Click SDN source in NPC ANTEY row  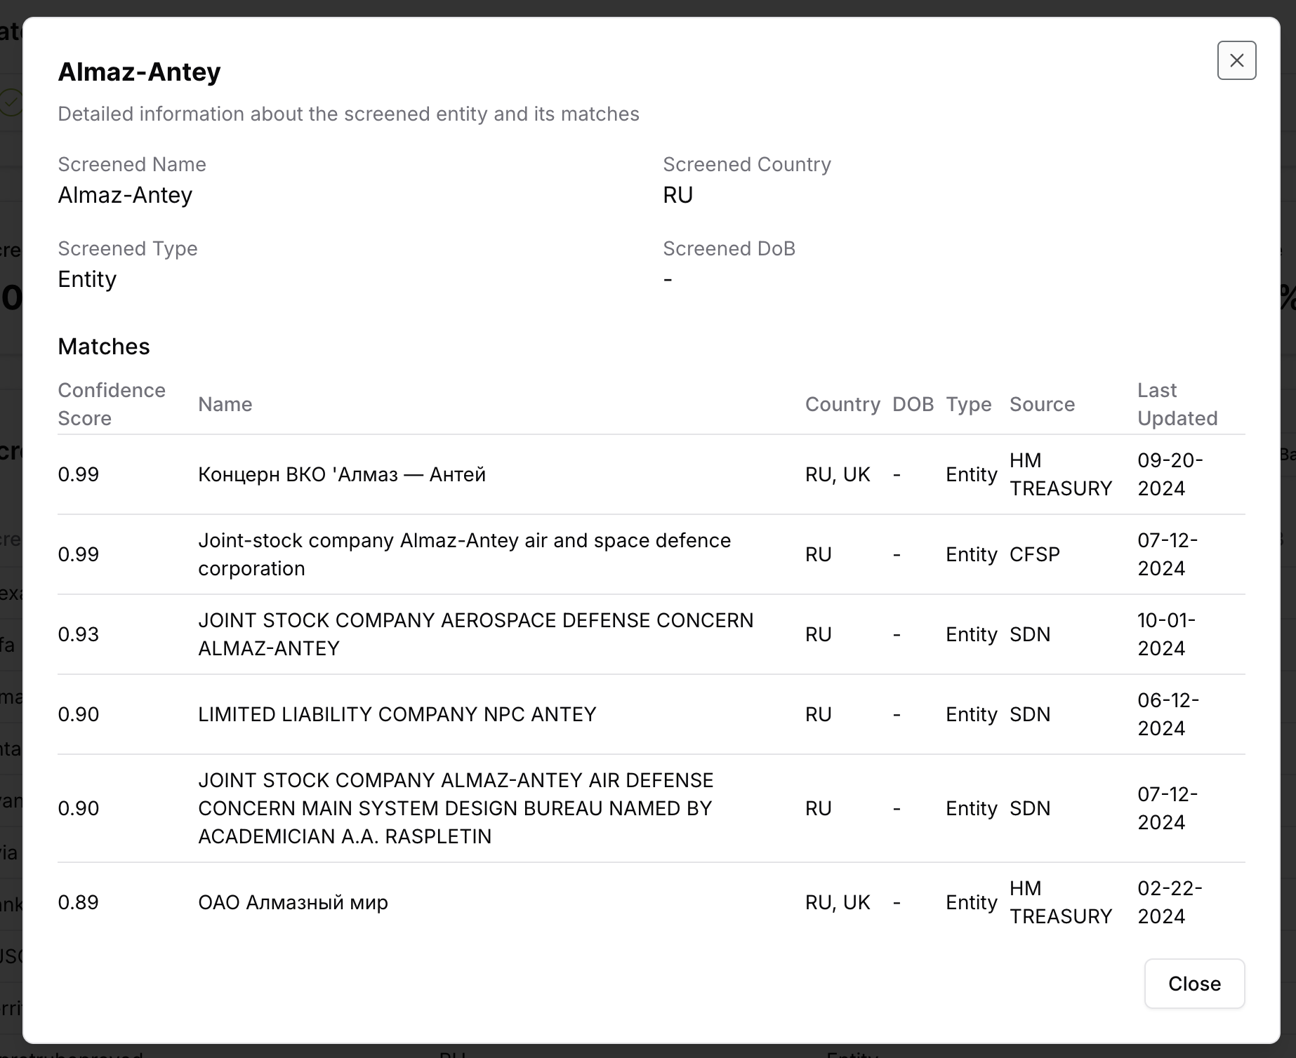click(x=1030, y=714)
